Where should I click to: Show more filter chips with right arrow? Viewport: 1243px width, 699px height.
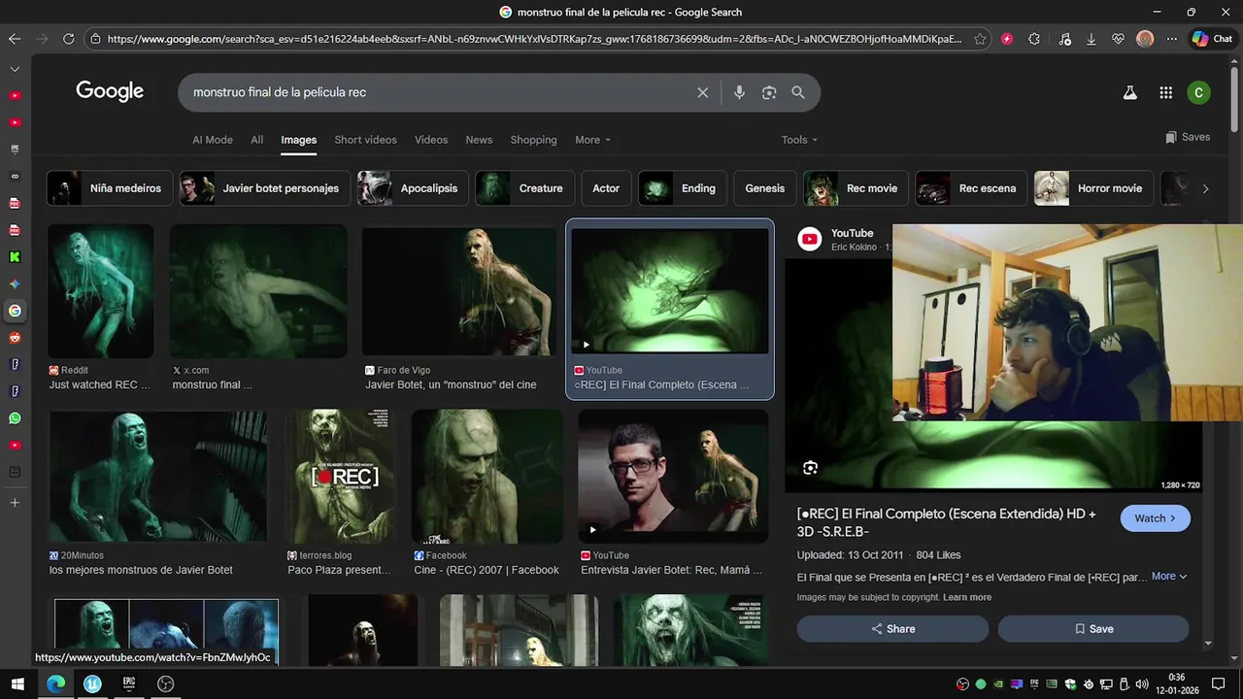click(x=1205, y=188)
